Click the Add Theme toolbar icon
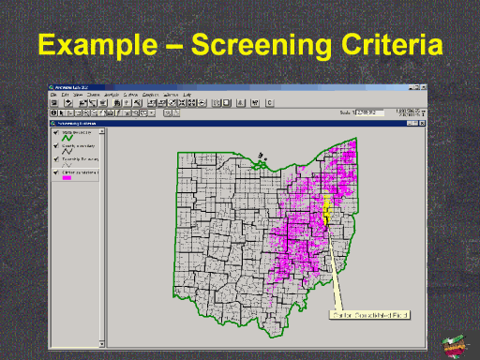This screenshot has width=480, height=360. click(68, 103)
